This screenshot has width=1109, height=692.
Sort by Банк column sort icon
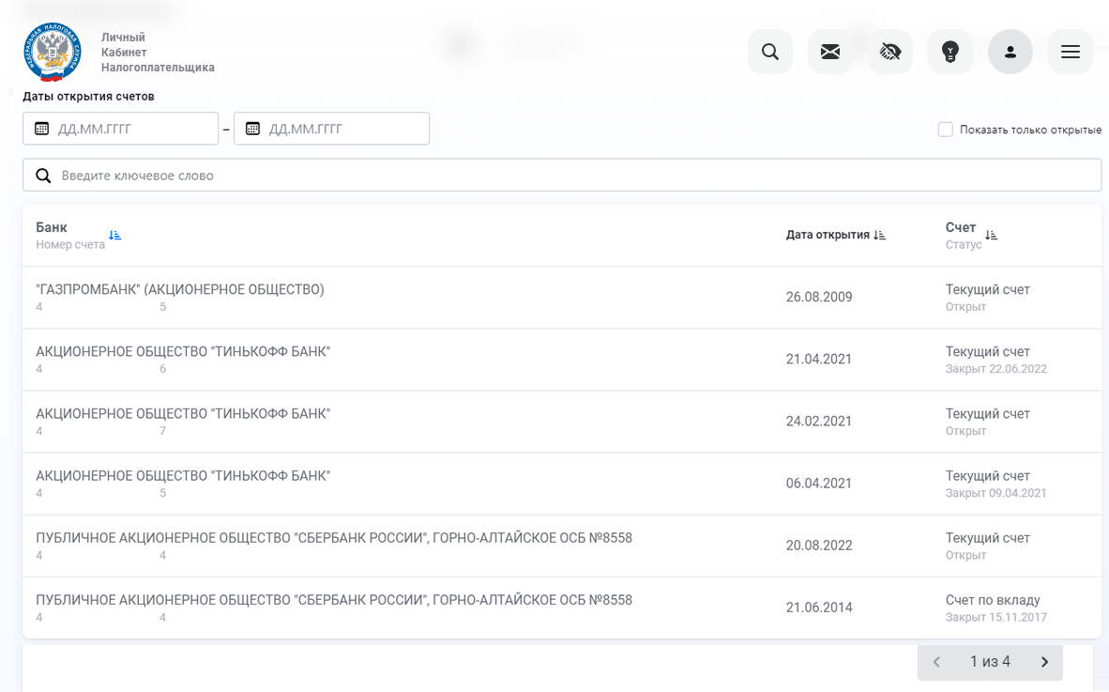click(114, 235)
